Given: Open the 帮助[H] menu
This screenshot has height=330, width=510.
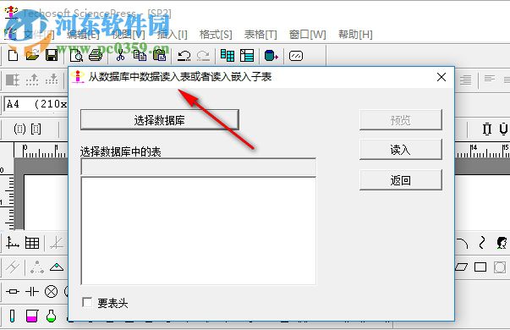Looking at the screenshot, I should pyautogui.click(x=355, y=35).
